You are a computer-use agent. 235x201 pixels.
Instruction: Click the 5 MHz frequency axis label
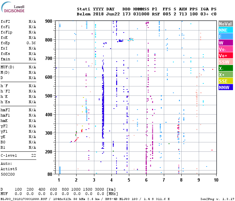click(x=129, y=180)
